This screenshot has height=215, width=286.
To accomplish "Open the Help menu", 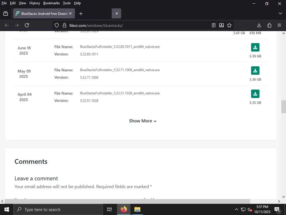I will (77, 3).
